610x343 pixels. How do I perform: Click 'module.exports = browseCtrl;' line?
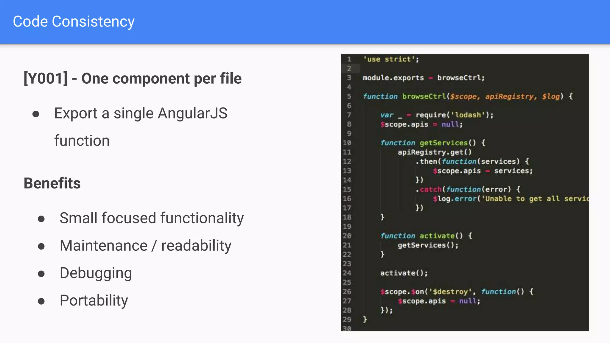[424, 78]
